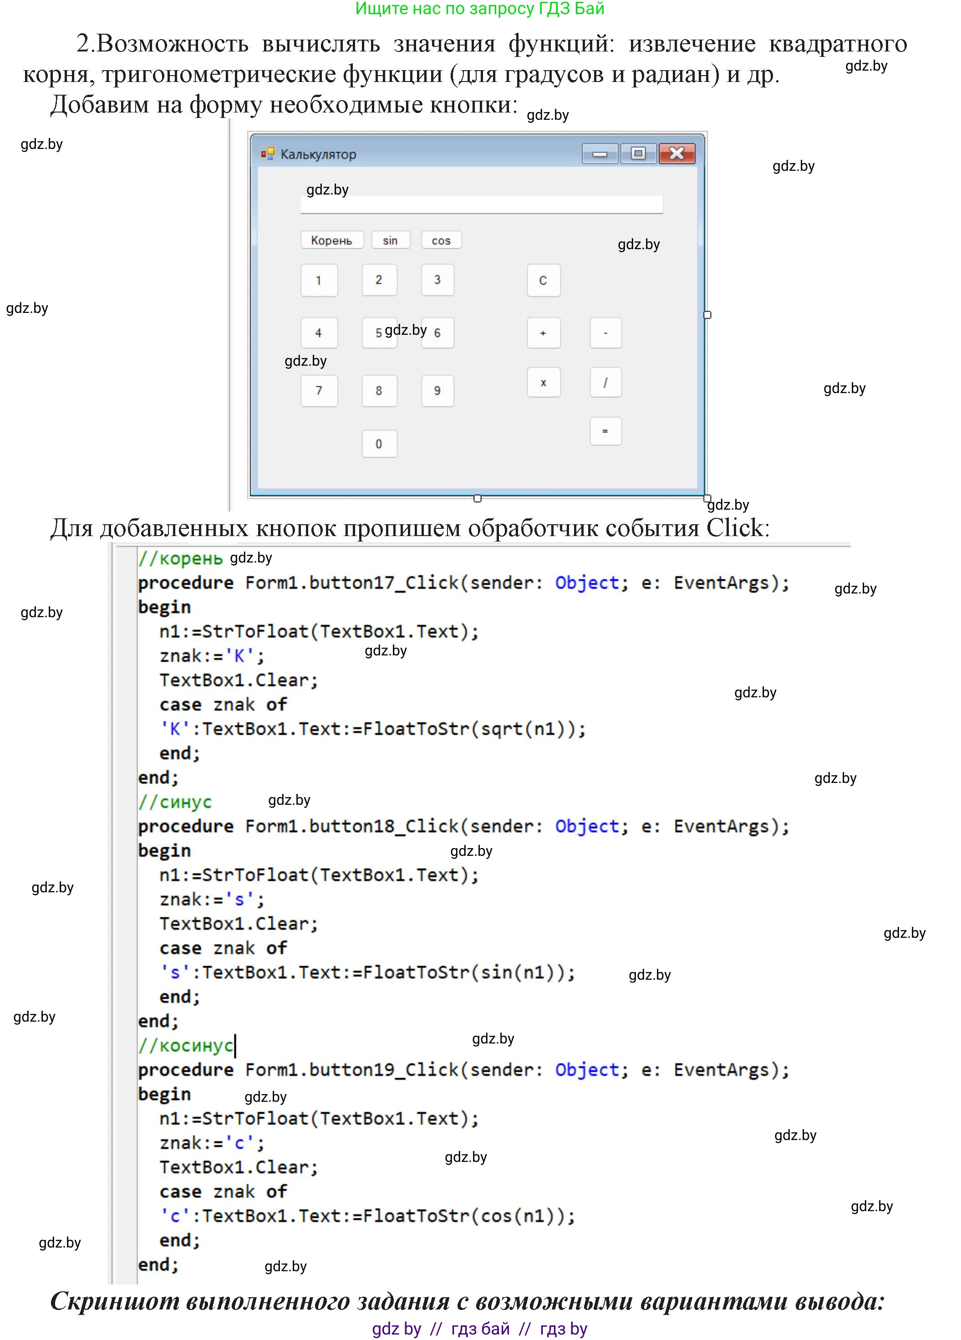
Task: Click the znak:='K'; code line
Action: tap(212, 656)
